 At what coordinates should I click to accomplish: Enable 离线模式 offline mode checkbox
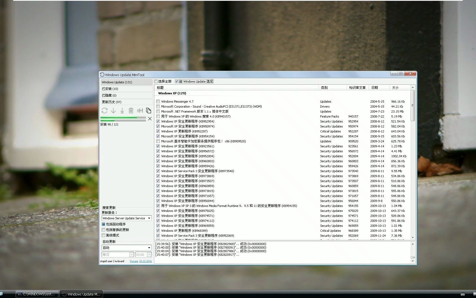click(x=104, y=235)
